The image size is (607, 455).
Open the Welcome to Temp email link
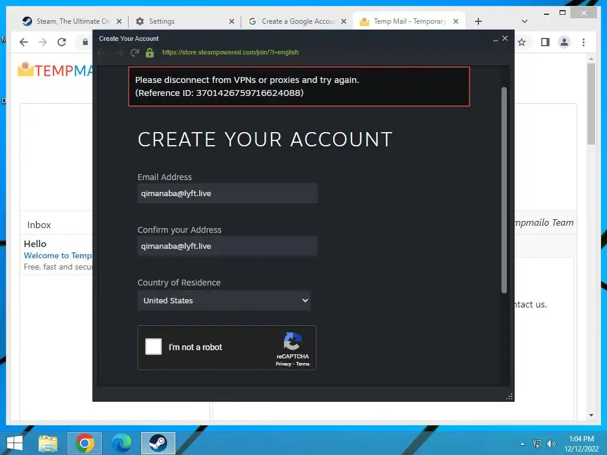click(x=57, y=255)
